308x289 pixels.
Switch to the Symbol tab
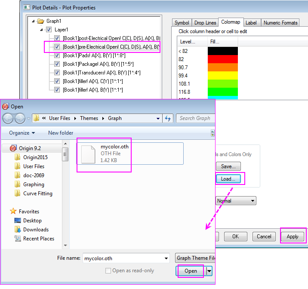click(182, 23)
